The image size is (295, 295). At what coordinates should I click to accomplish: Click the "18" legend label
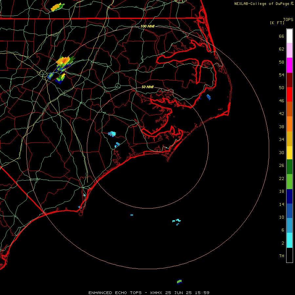point(282,191)
